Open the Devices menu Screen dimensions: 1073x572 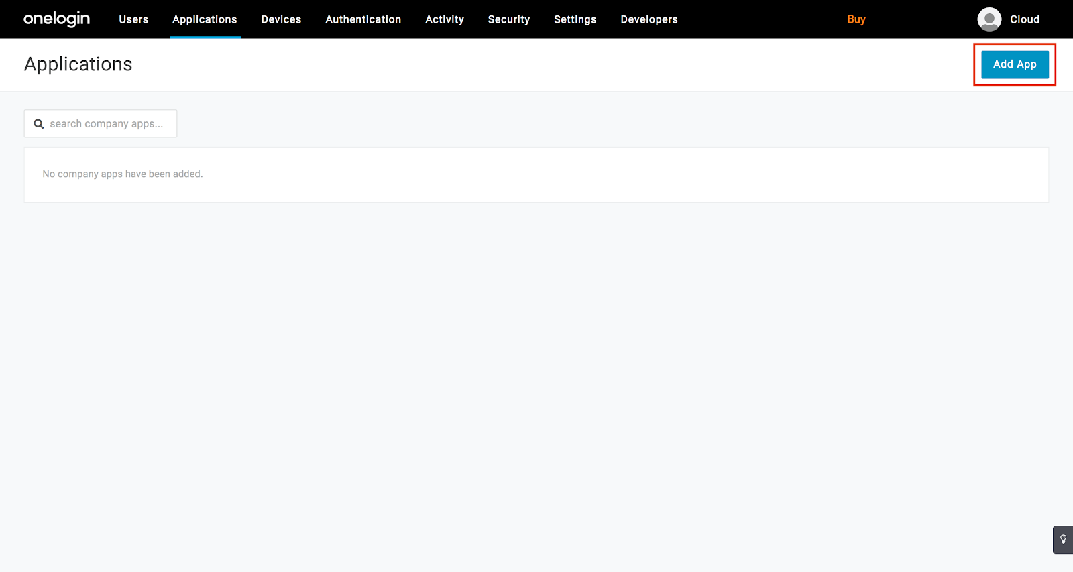pyautogui.click(x=281, y=19)
